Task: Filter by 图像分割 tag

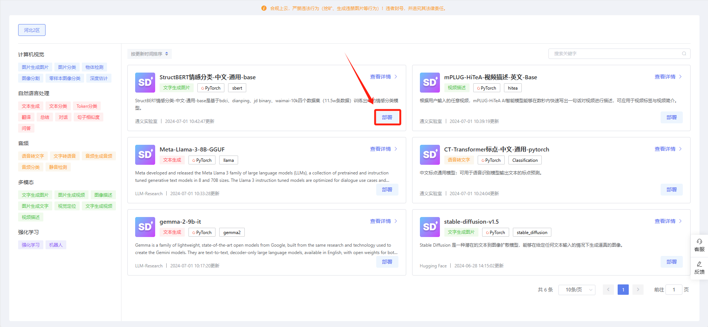Action: click(x=31, y=79)
